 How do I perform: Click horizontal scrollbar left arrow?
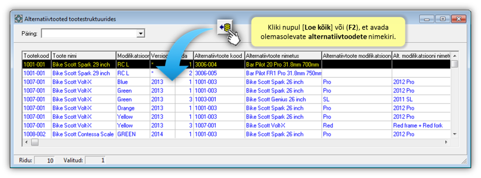(x=27, y=143)
